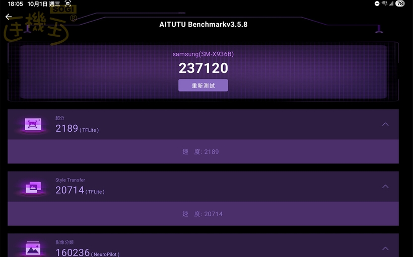Tap the 18:05 clock in status bar

point(15,4)
